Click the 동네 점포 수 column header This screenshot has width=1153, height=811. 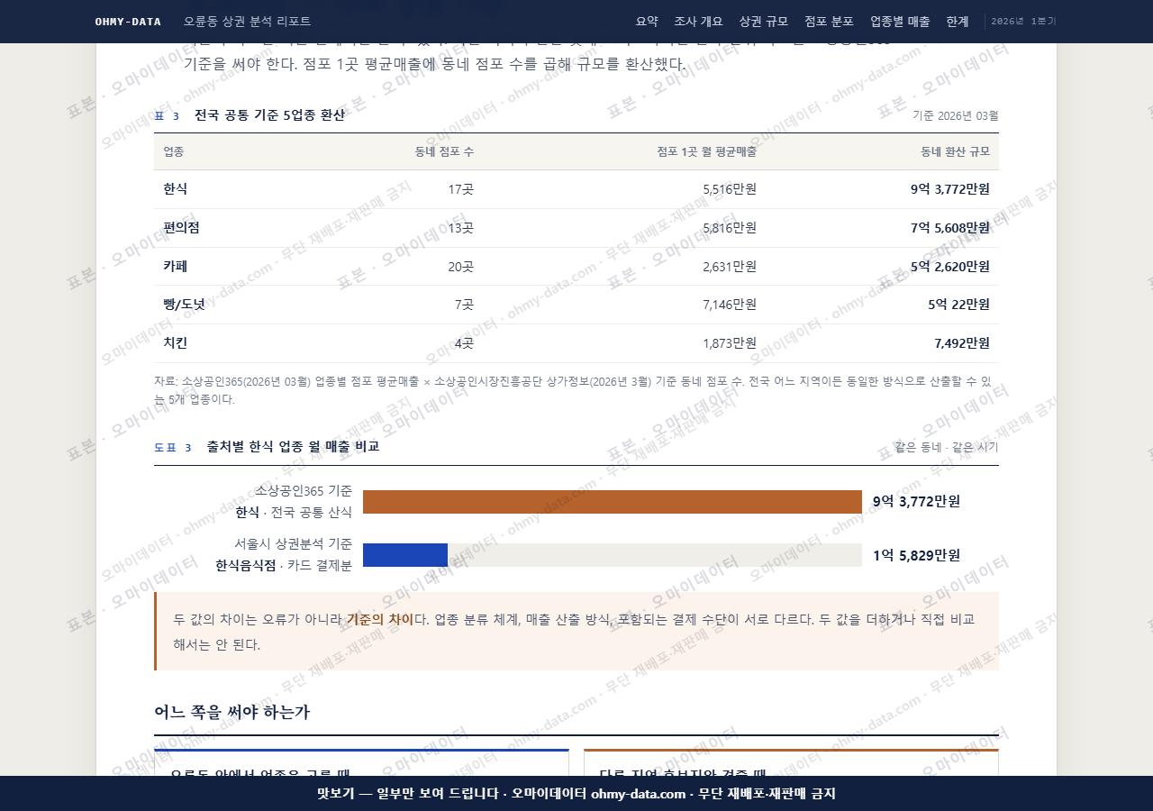[444, 151]
